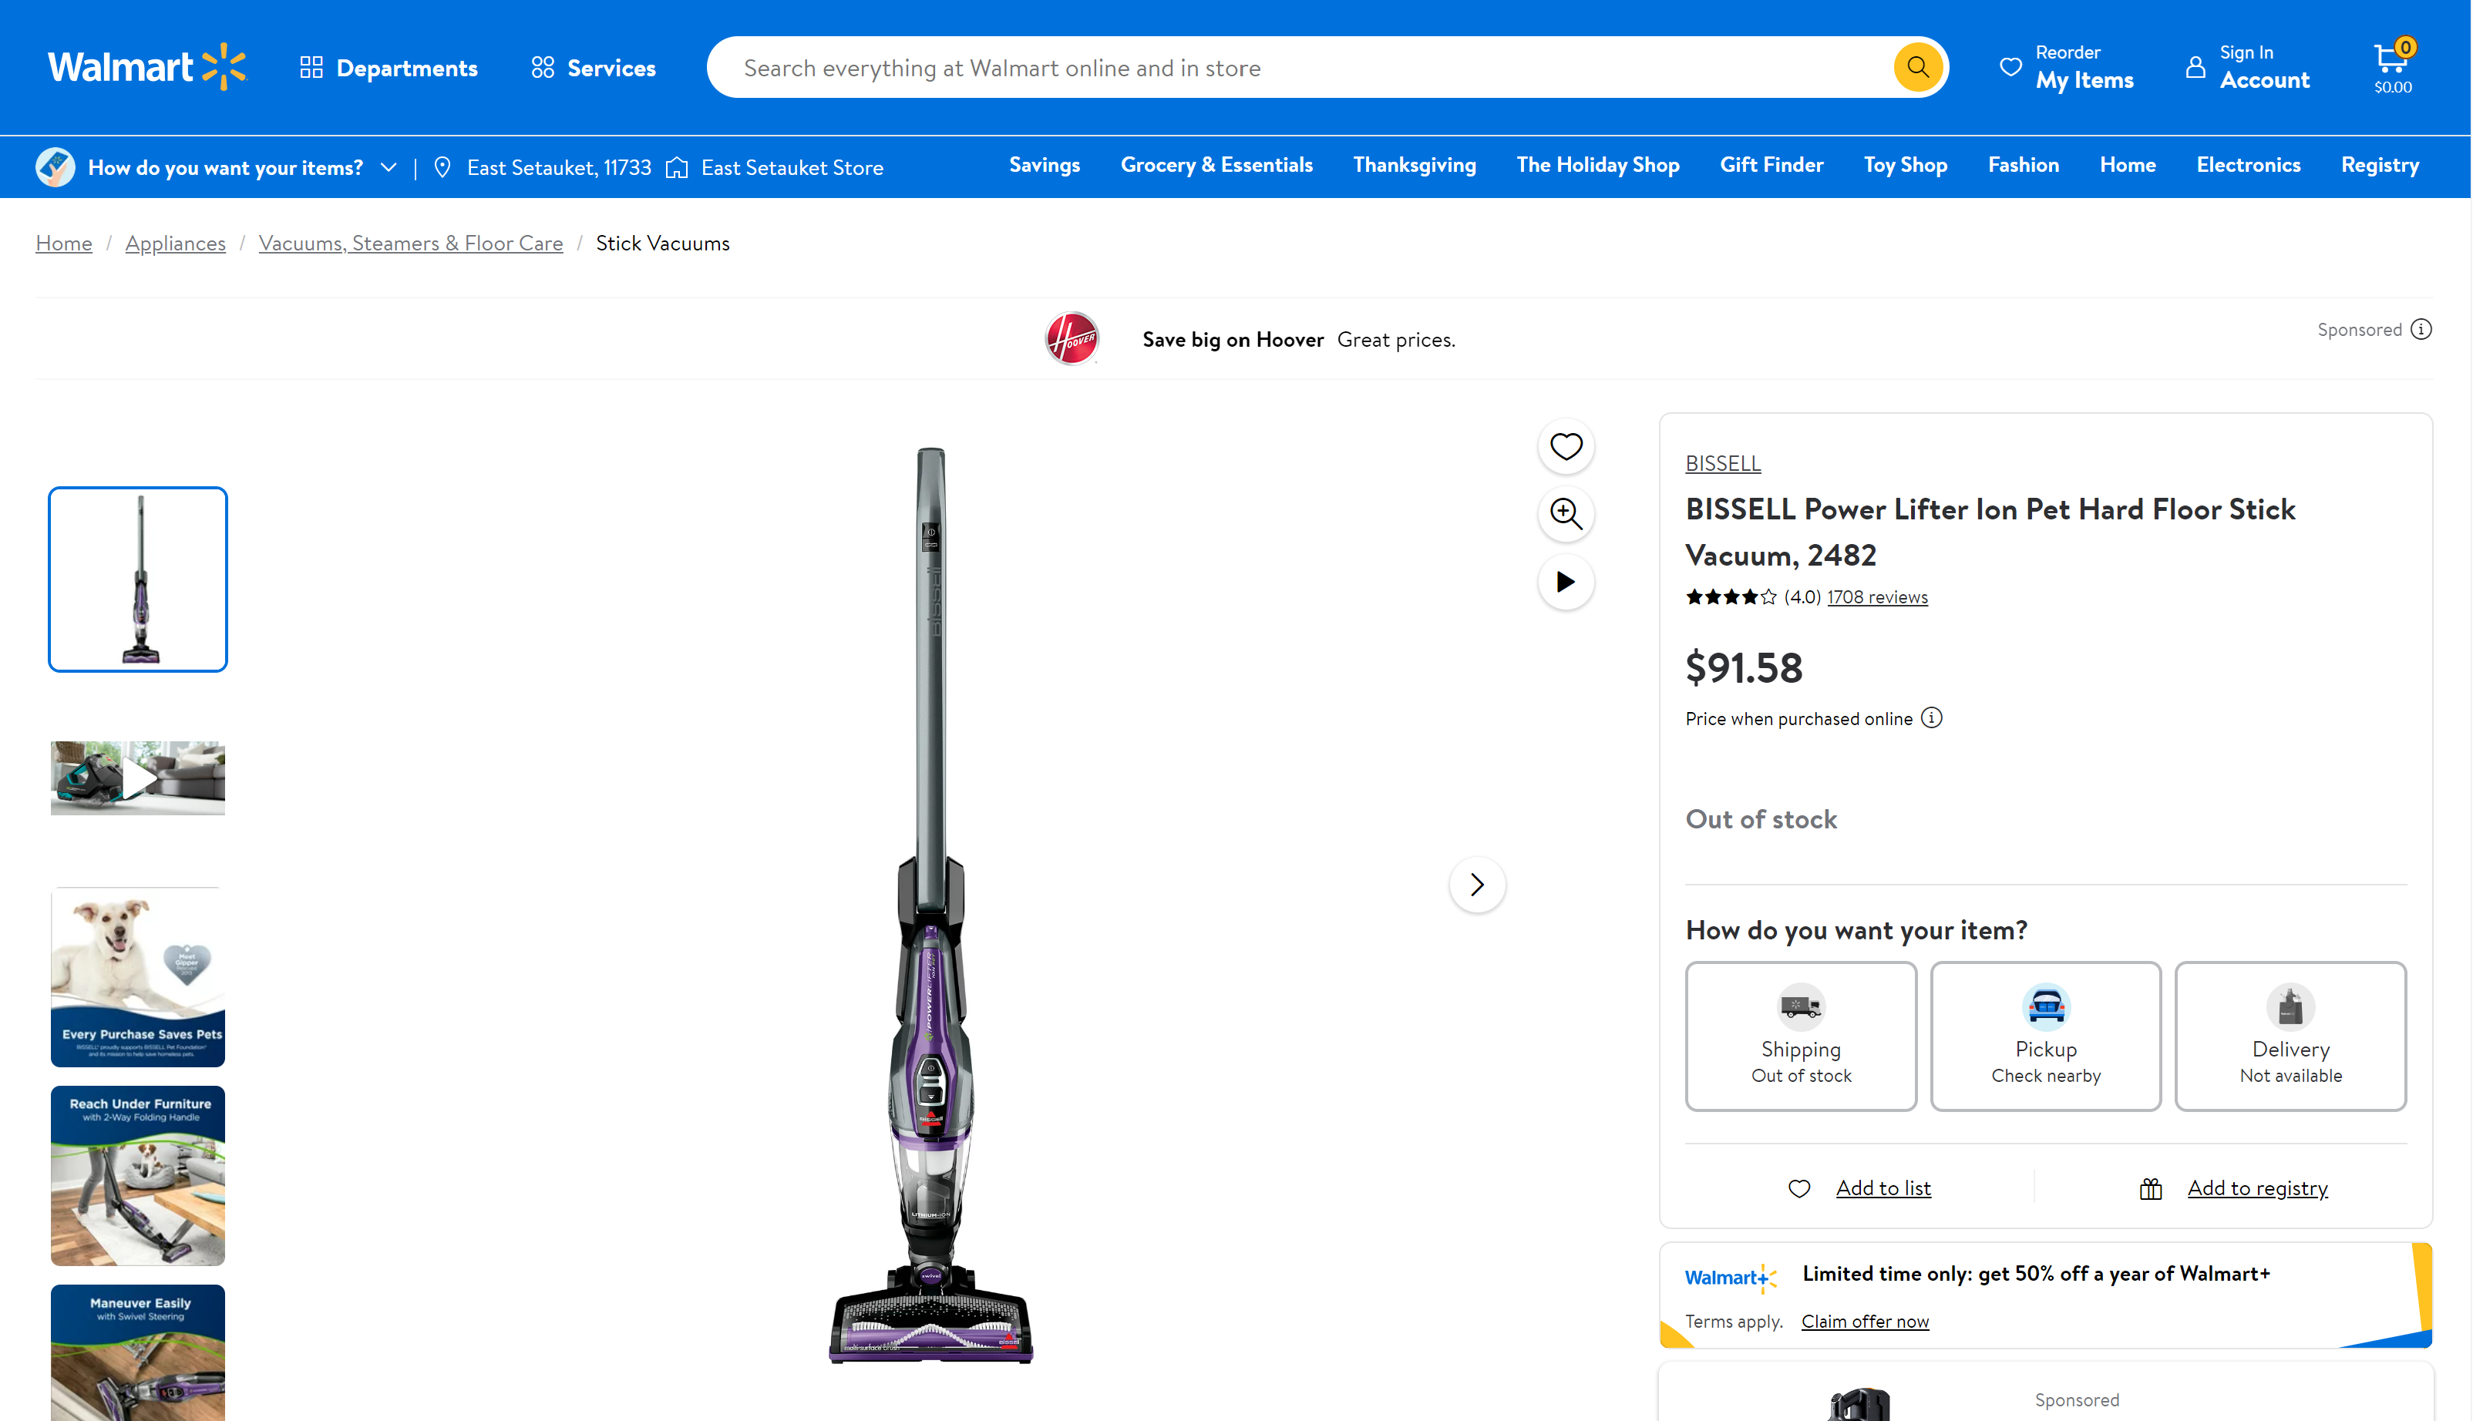Click the yellow search magnifier button
The height and width of the screenshot is (1421, 2473).
(1917, 67)
